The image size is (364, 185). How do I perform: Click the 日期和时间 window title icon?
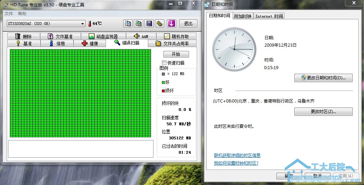(207, 5)
